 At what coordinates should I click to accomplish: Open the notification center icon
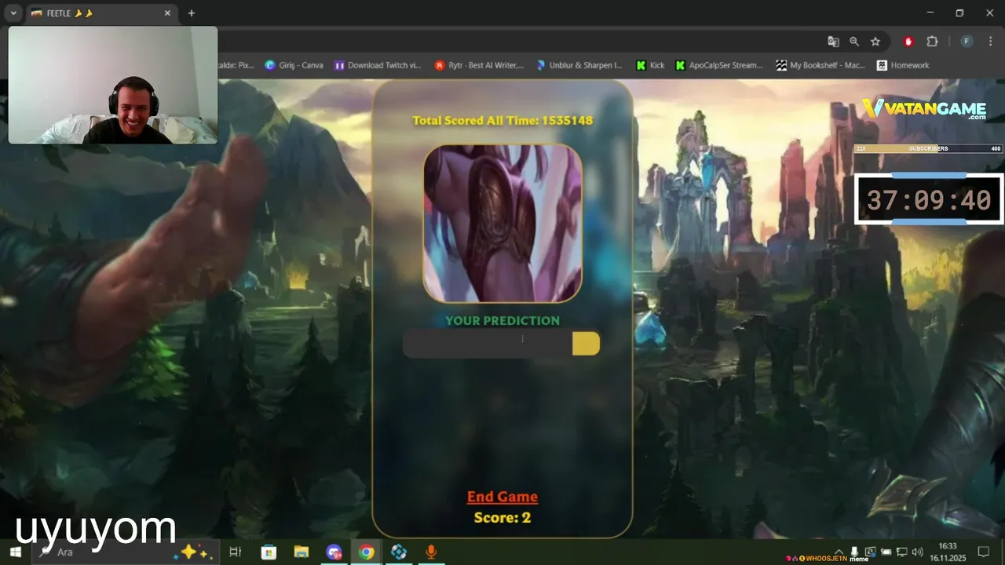983,552
